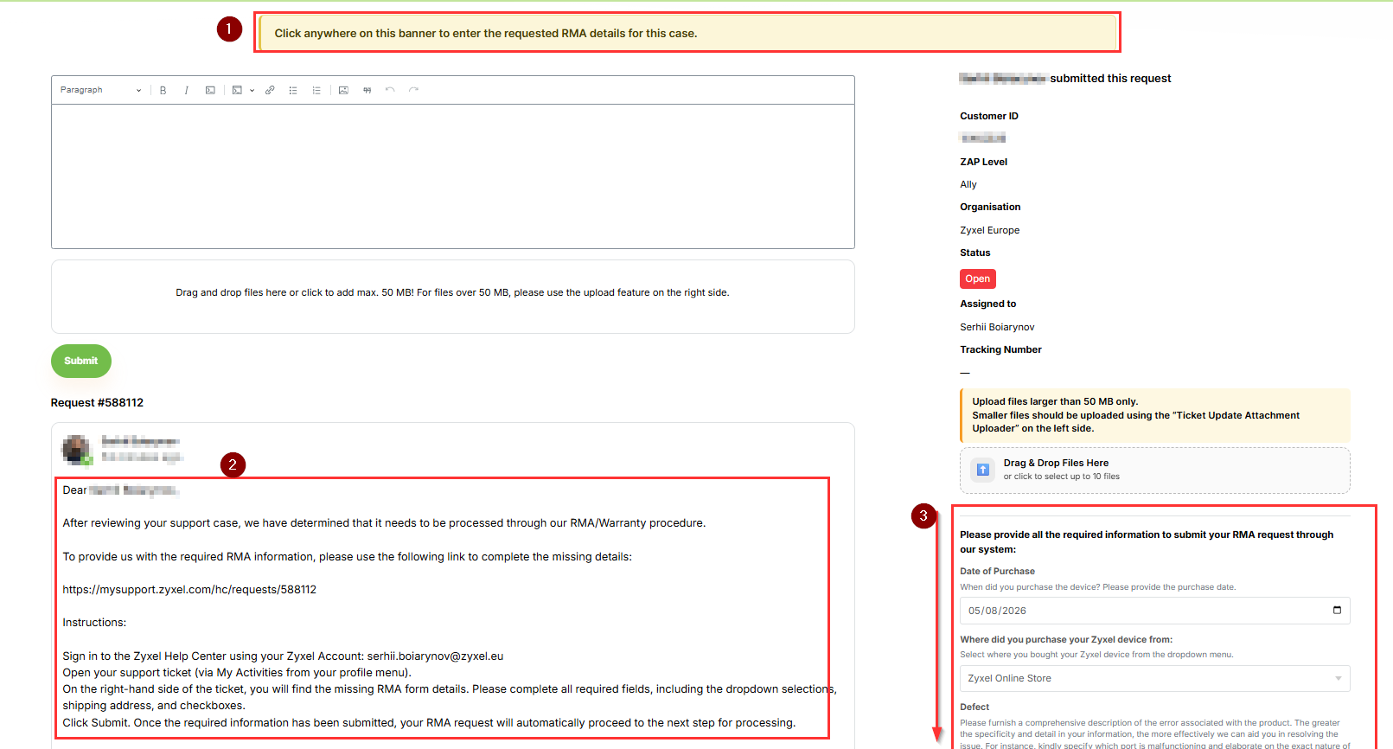This screenshot has width=1393, height=749.
Task: Insert a code block
Action: pos(237,90)
